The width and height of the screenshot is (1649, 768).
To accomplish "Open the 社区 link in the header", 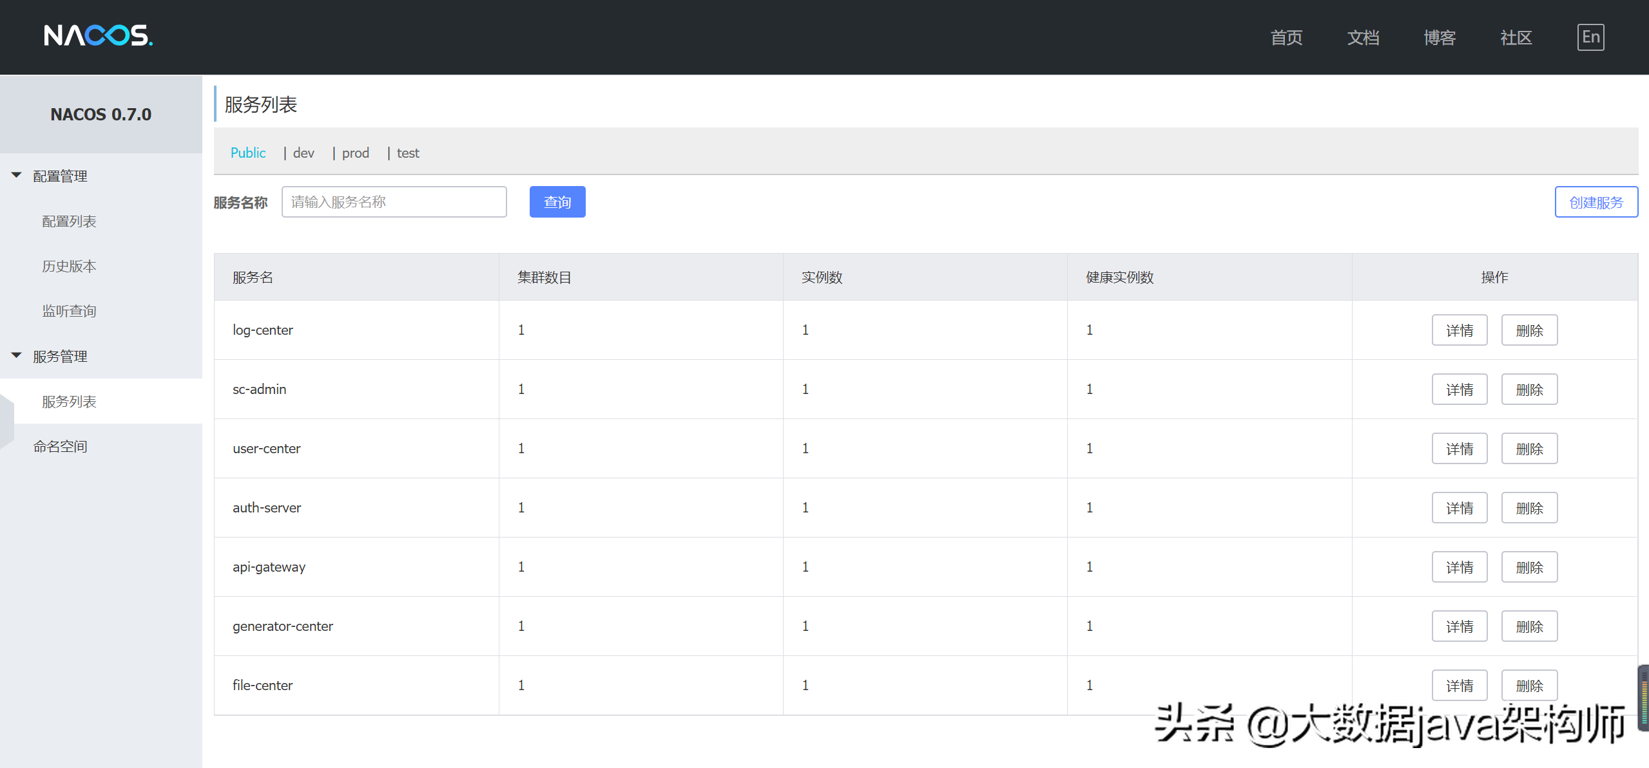I will point(1516,38).
